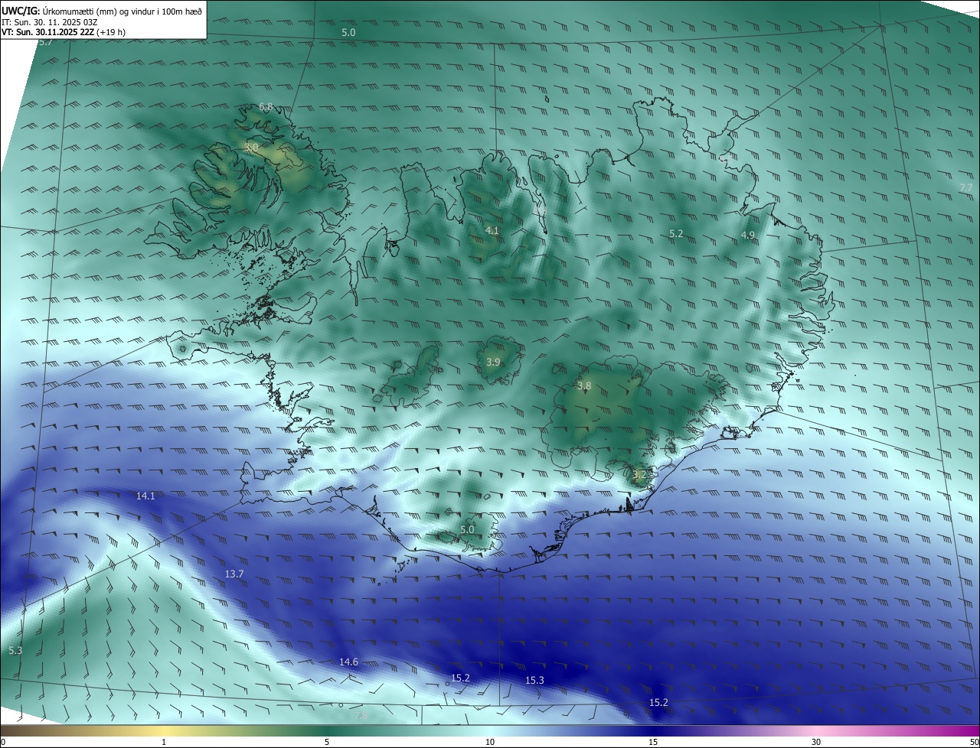The height and width of the screenshot is (748, 980).
Task: Click the 4.1 value in north Iceland
Action: tap(492, 230)
